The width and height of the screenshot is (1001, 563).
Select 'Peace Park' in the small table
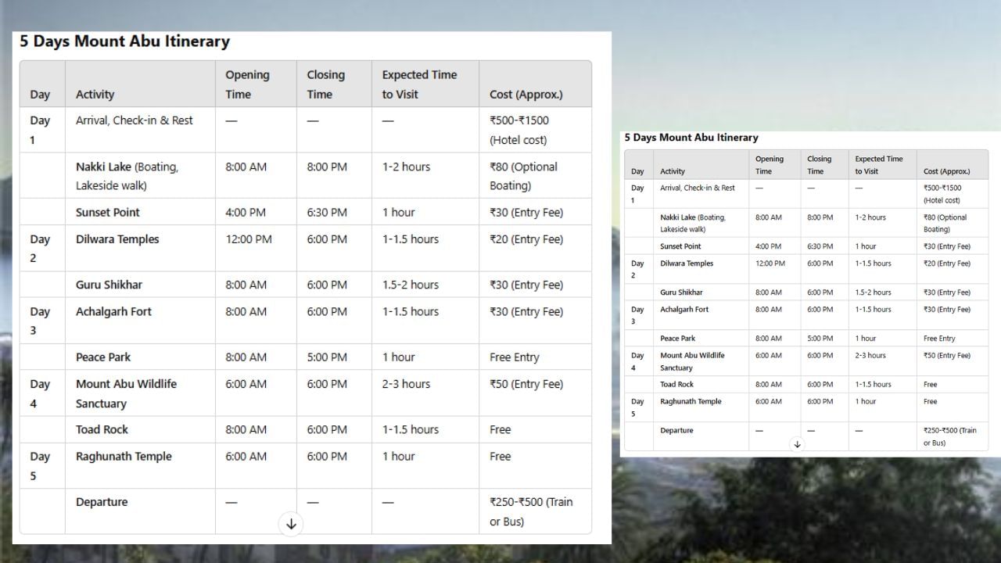click(x=677, y=339)
